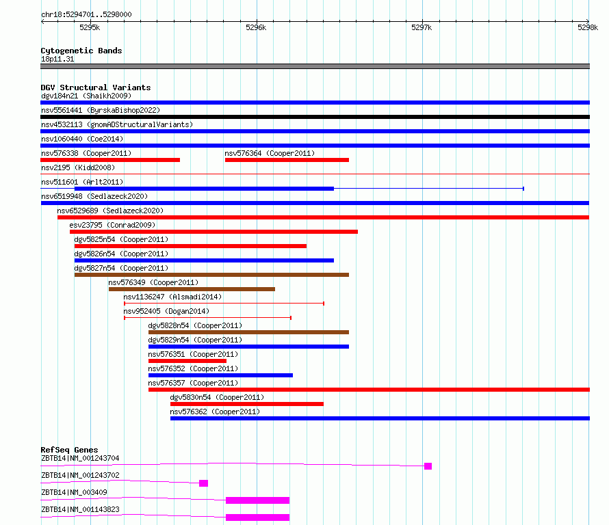Open nsv6529689 (Sedlazeck2020) label

click(110, 211)
